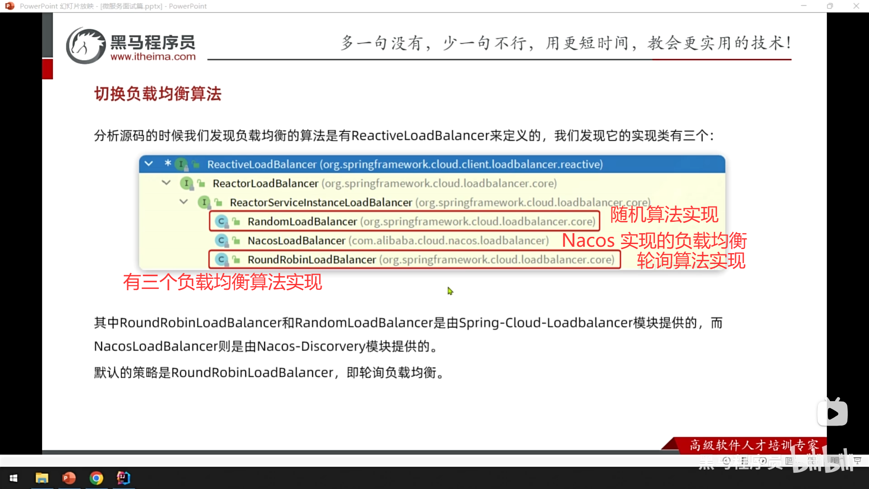
Task: Open Slide Sorter view icon
Action: point(812,460)
